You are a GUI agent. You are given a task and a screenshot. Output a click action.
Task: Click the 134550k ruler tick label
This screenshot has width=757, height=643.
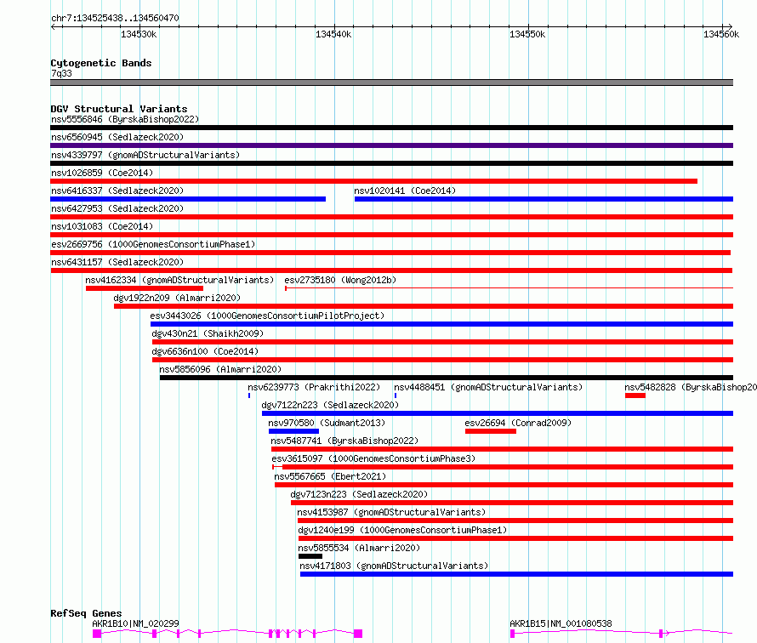[527, 34]
